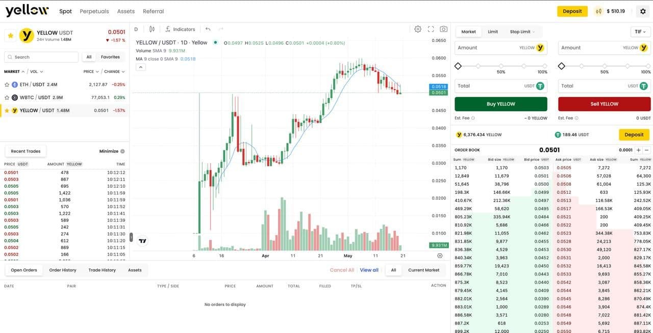The height and width of the screenshot is (333, 653).
Task: Select the Market order tab
Action: tap(468, 32)
